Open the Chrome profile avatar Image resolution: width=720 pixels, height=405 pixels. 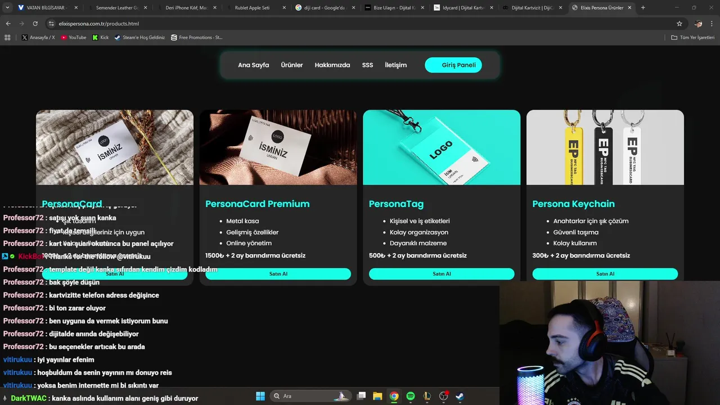698,24
